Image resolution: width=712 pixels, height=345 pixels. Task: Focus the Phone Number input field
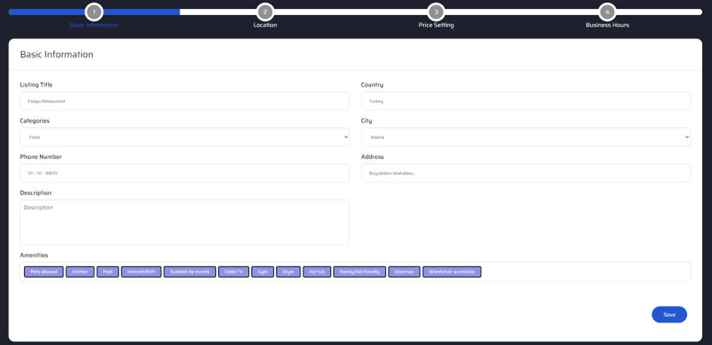click(185, 173)
